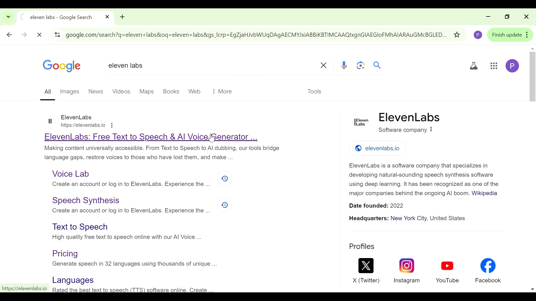Viewport: 536px width, 301px height.
Task: Open a new browser tab
Action: [x=123, y=17]
